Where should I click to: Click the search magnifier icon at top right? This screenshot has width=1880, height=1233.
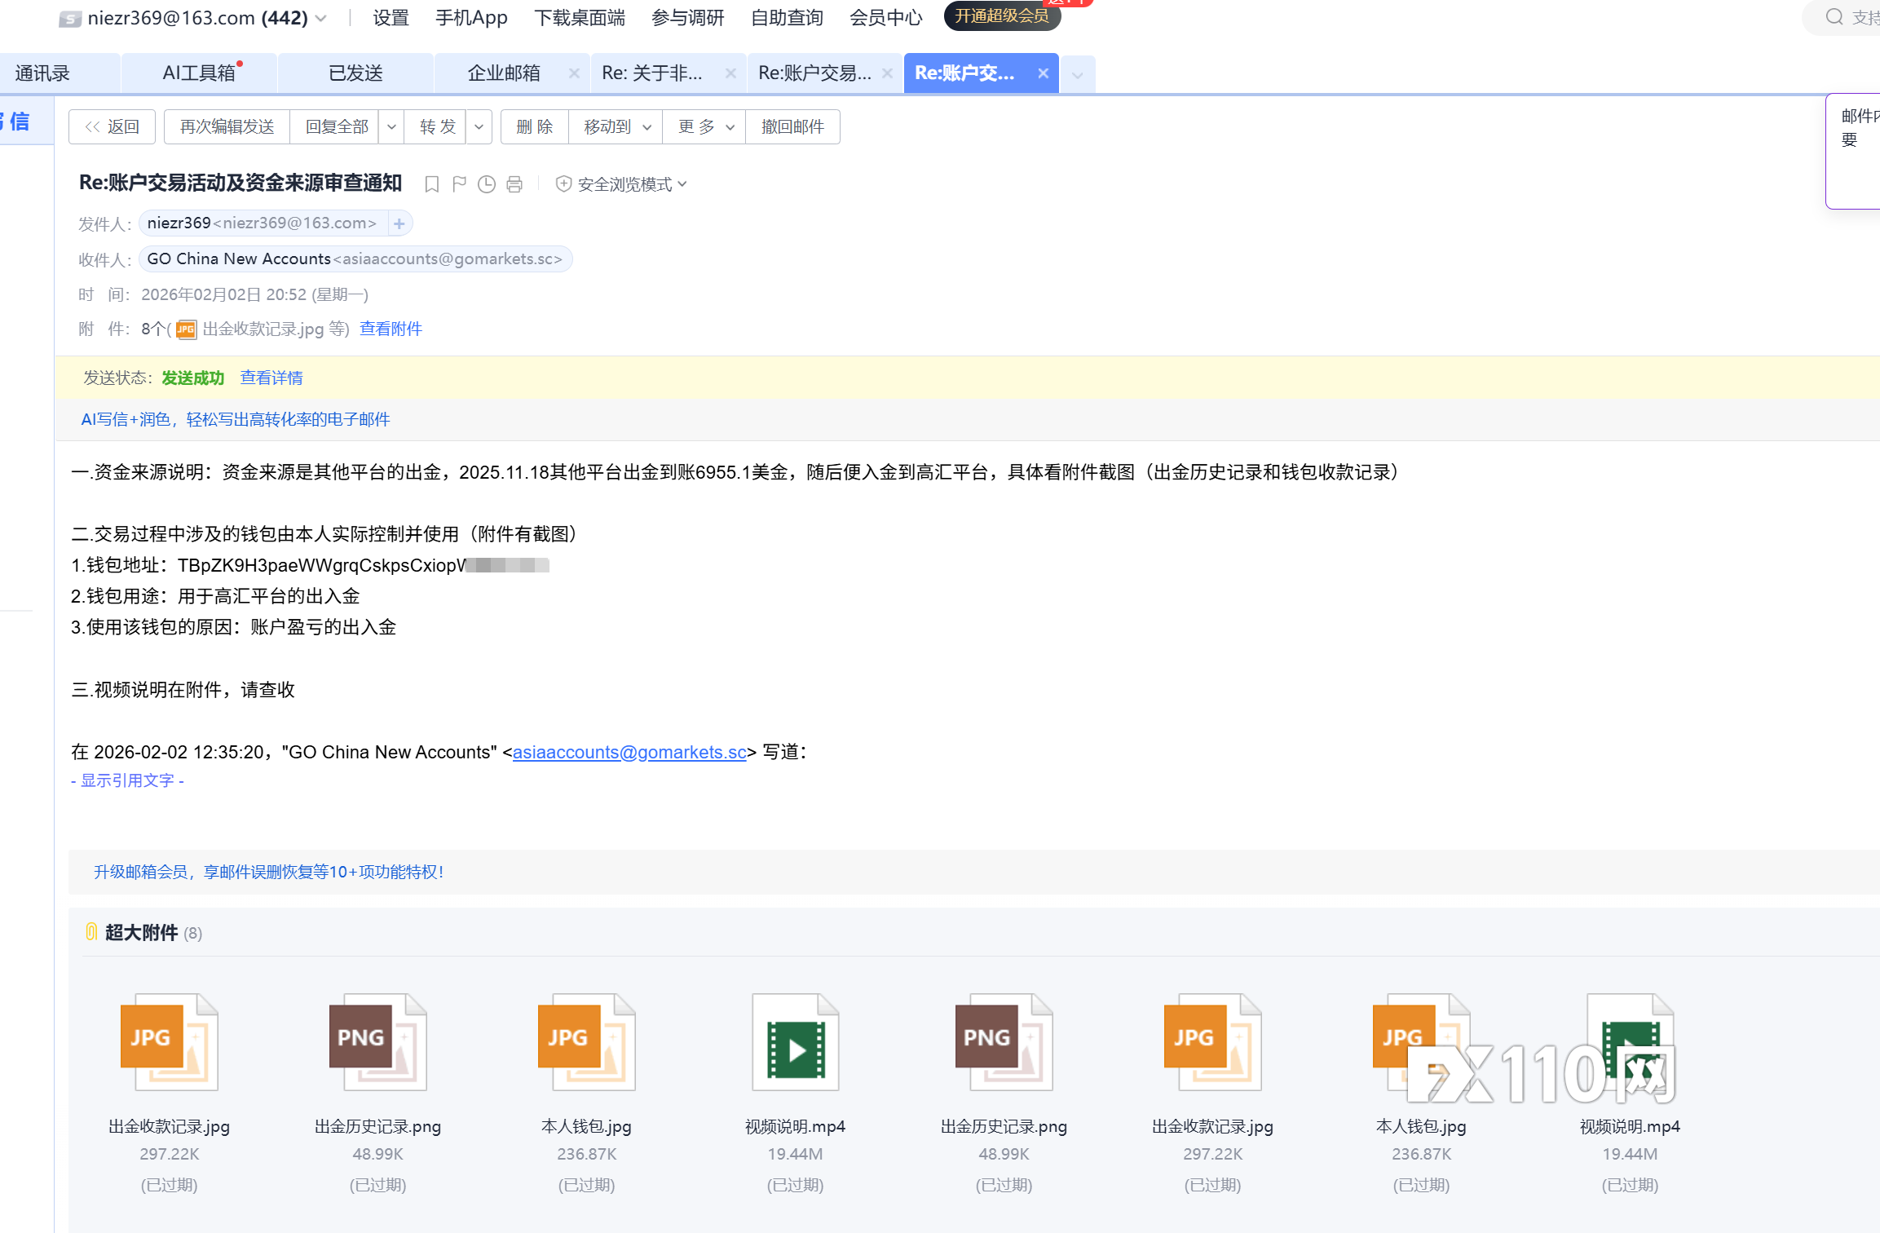point(1834,17)
